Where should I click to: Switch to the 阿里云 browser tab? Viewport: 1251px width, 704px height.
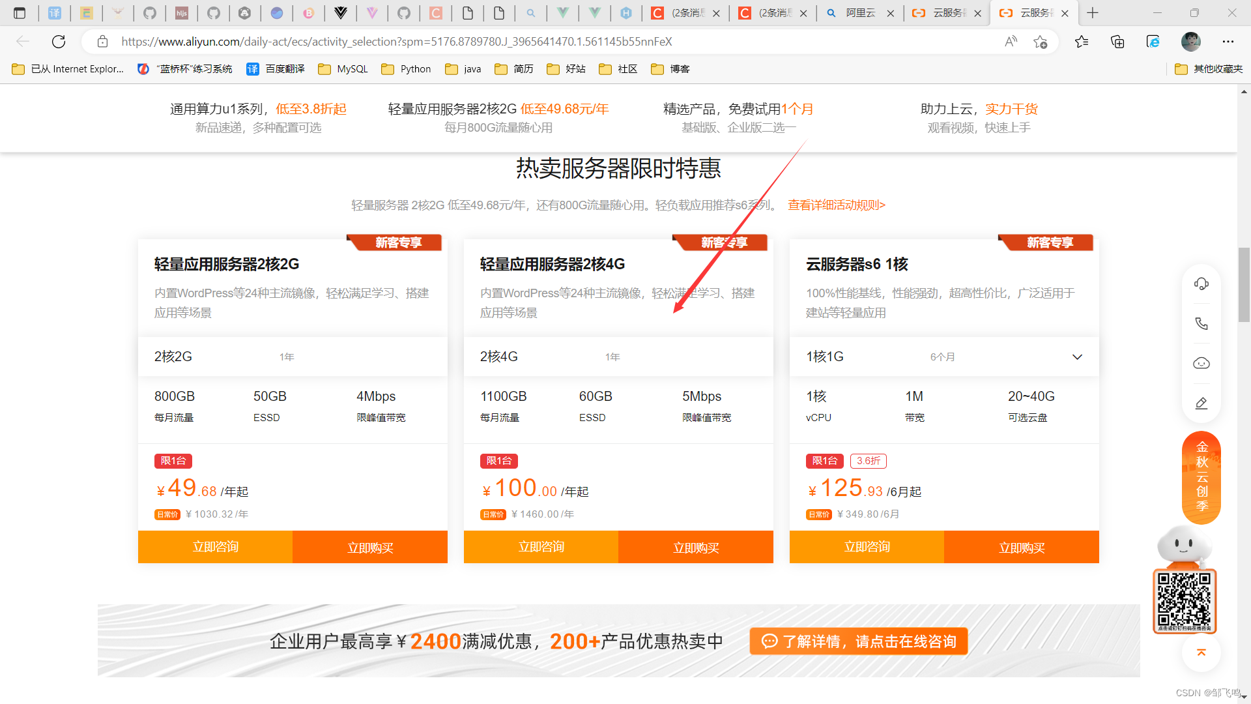859,12
